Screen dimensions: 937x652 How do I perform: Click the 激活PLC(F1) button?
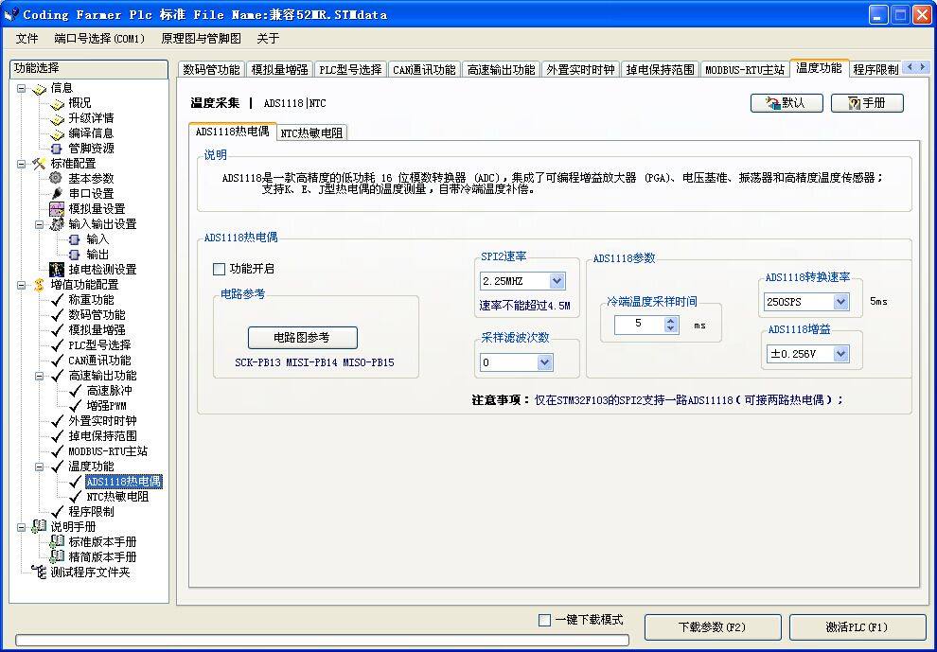(857, 627)
